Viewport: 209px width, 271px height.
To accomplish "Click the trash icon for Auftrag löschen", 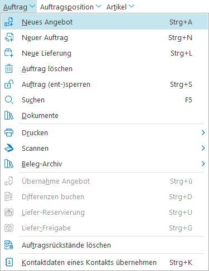I will coord(9,68).
